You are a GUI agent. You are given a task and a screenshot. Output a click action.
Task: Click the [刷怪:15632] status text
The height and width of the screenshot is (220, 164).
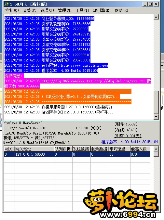pos(126,124)
